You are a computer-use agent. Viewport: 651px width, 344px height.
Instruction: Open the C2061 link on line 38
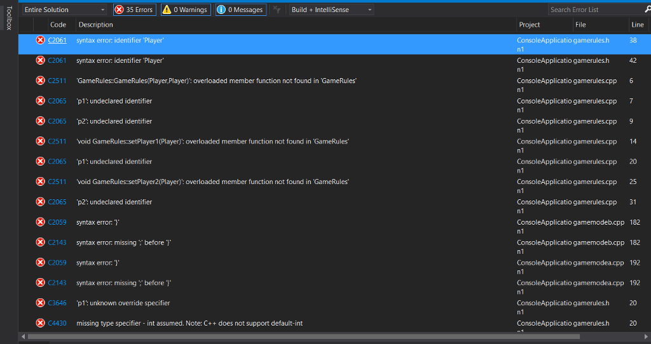pyautogui.click(x=57, y=40)
